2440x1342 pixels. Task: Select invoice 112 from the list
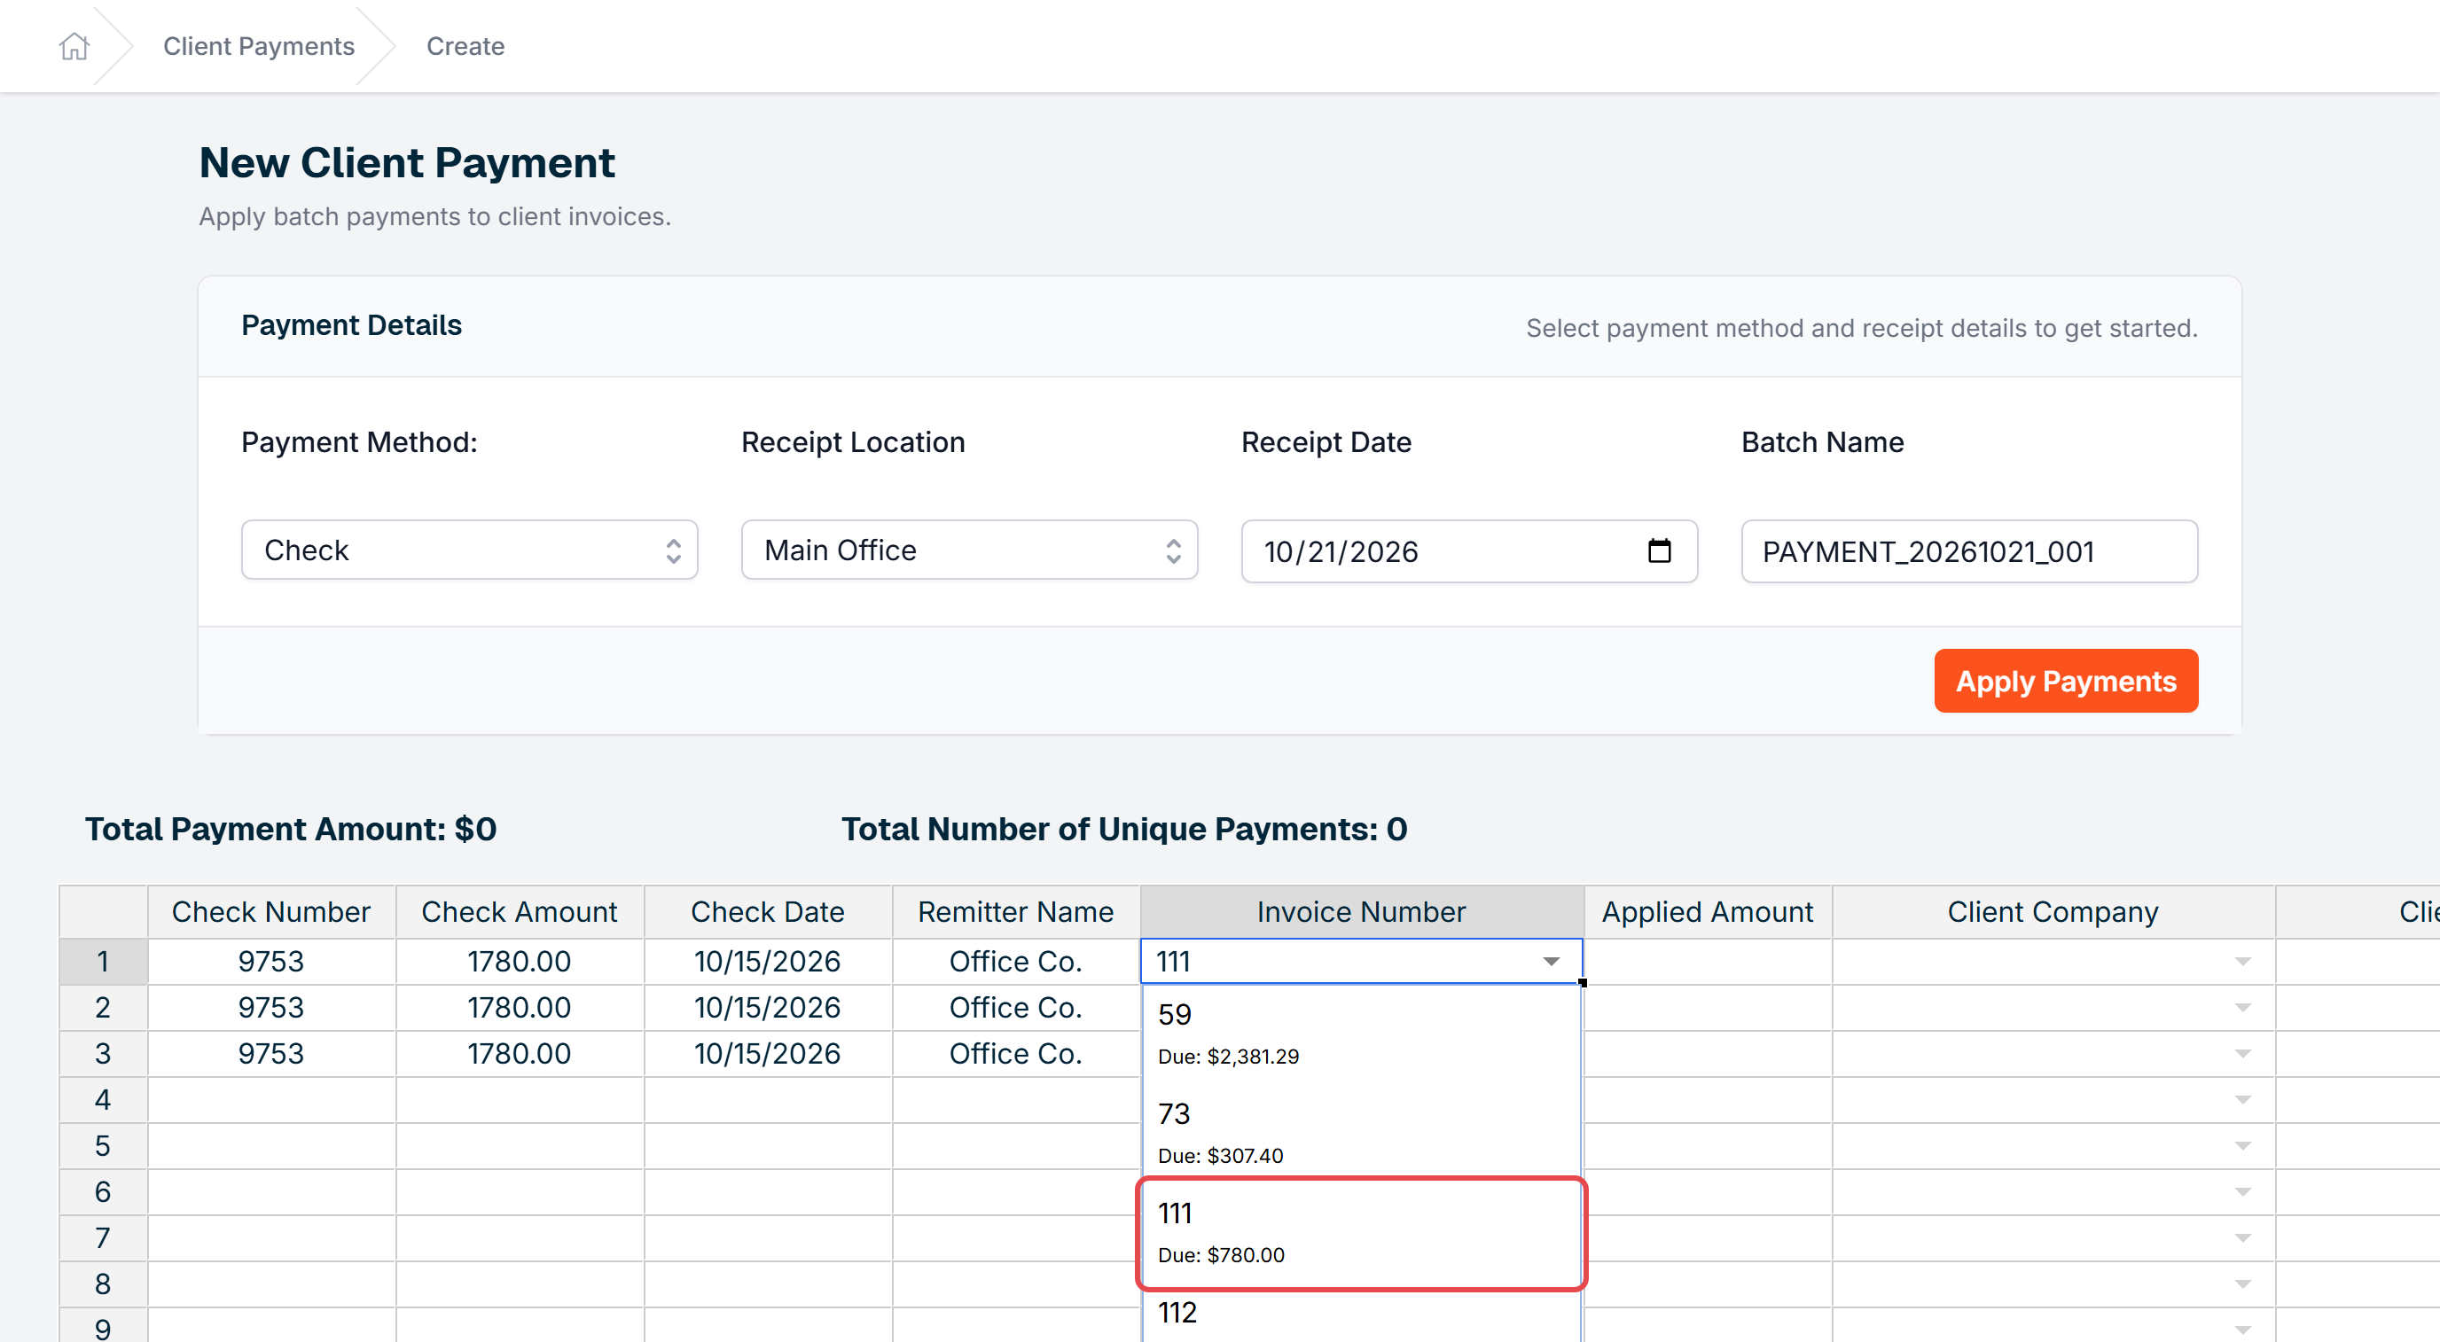pyautogui.click(x=1361, y=1315)
